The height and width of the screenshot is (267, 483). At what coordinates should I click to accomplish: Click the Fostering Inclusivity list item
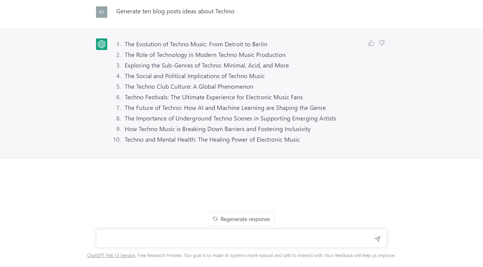(218, 129)
